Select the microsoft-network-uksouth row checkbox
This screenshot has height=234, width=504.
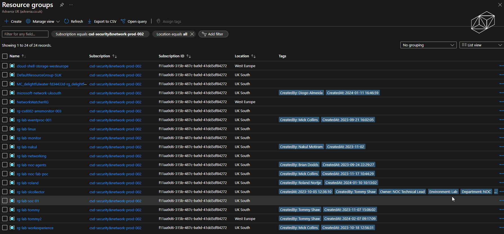tap(5, 93)
